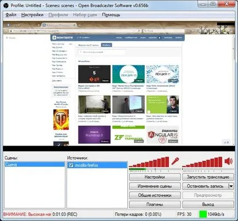Open the Помощь menu
This screenshot has width=238, height=221.
(111, 15)
